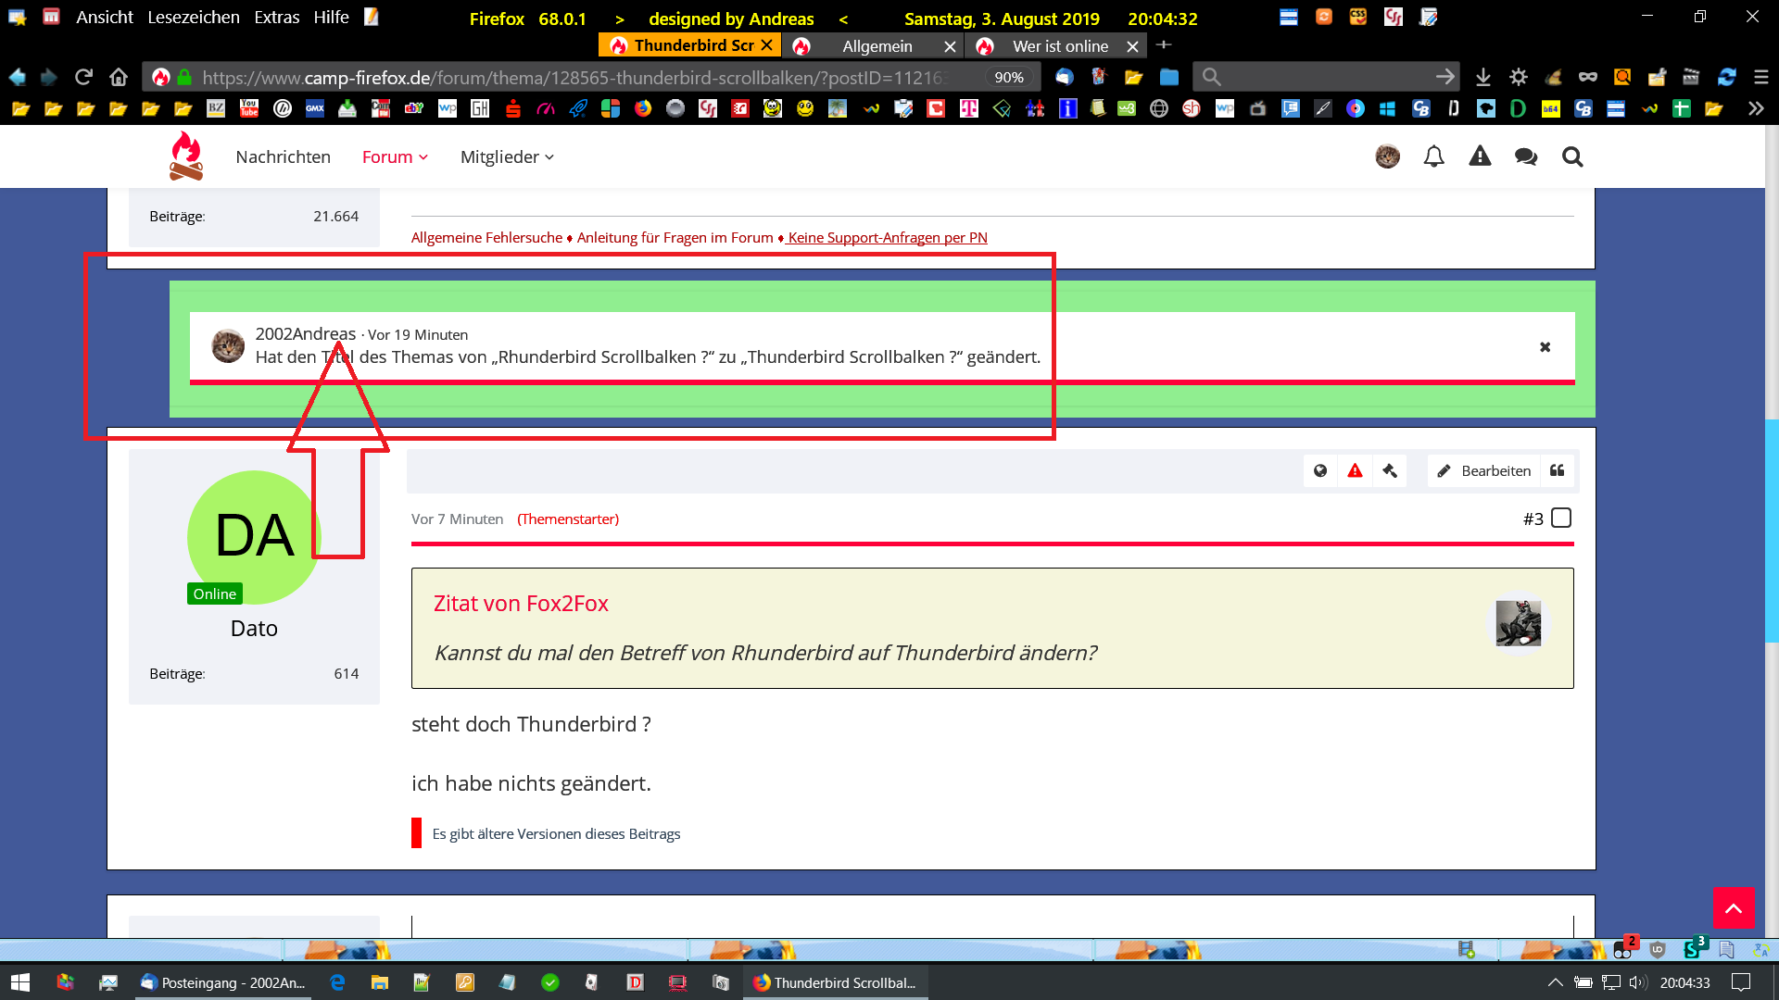Click the globe icon on post #3
Viewport: 1779px width, 1000px height.
[x=1320, y=470]
